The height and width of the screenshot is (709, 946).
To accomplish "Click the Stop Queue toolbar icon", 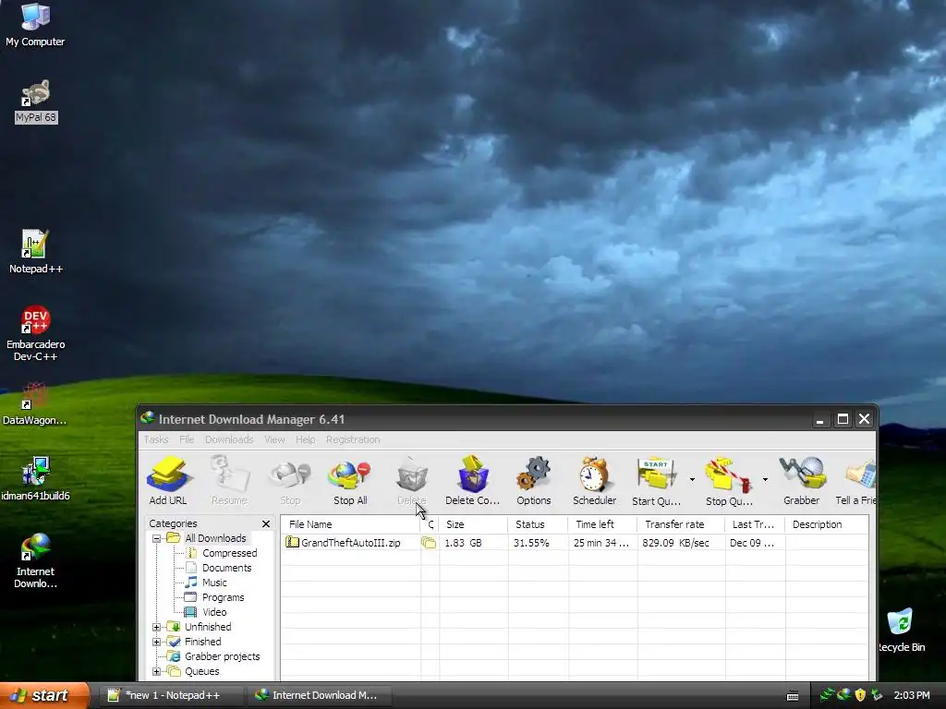I will [729, 480].
